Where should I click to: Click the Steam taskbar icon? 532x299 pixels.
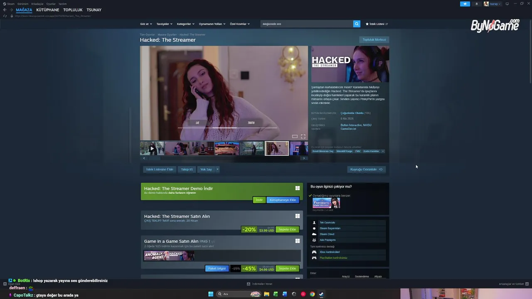[x=321, y=294]
